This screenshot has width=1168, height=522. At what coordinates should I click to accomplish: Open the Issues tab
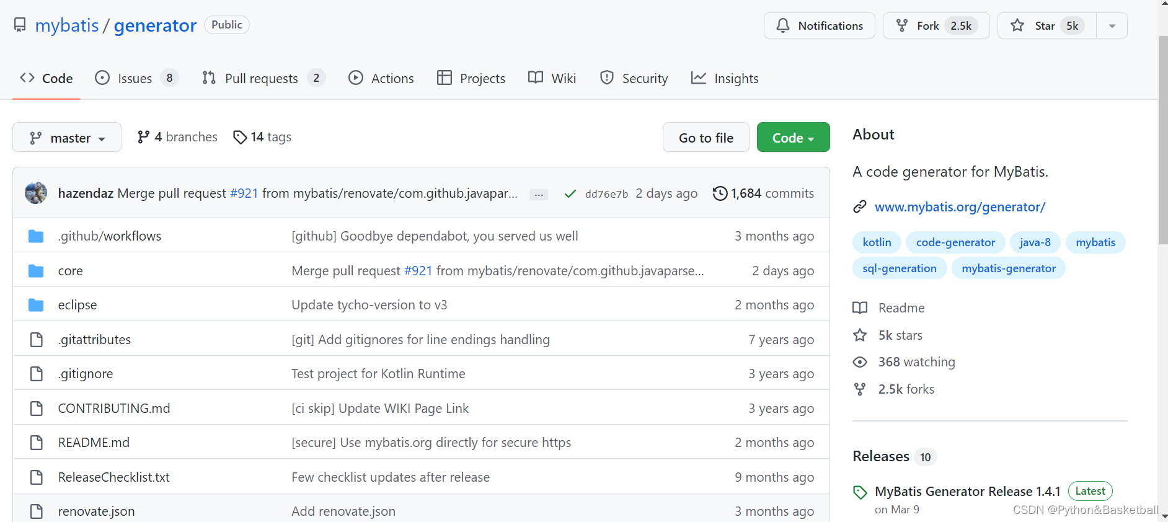click(136, 78)
